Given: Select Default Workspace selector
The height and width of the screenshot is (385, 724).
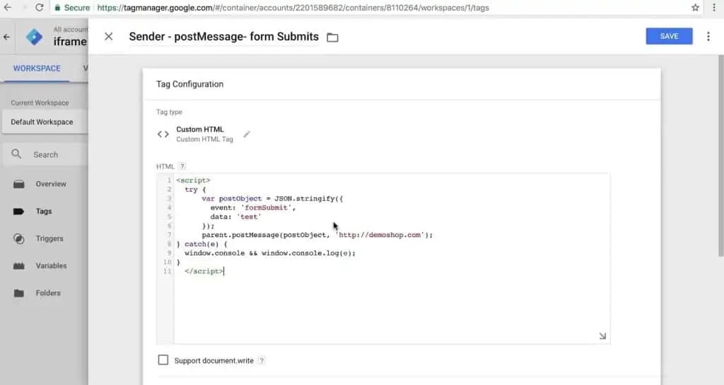Looking at the screenshot, I should (x=45, y=122).
